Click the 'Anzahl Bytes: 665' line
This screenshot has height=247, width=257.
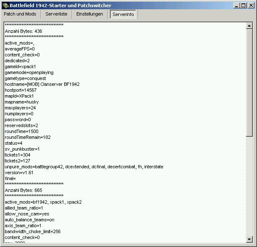tap(23, 190)
